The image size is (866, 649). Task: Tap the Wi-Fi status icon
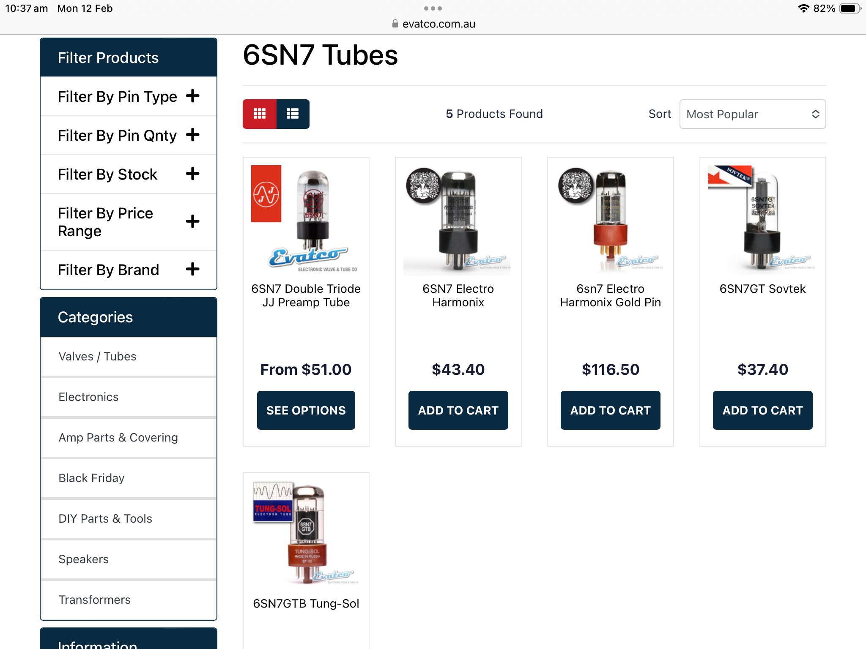point(803,8)
